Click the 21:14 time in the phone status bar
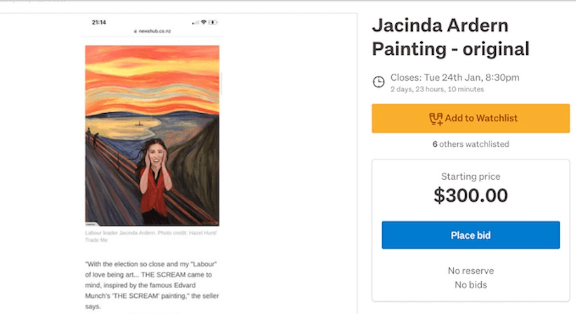 point(99,22)
